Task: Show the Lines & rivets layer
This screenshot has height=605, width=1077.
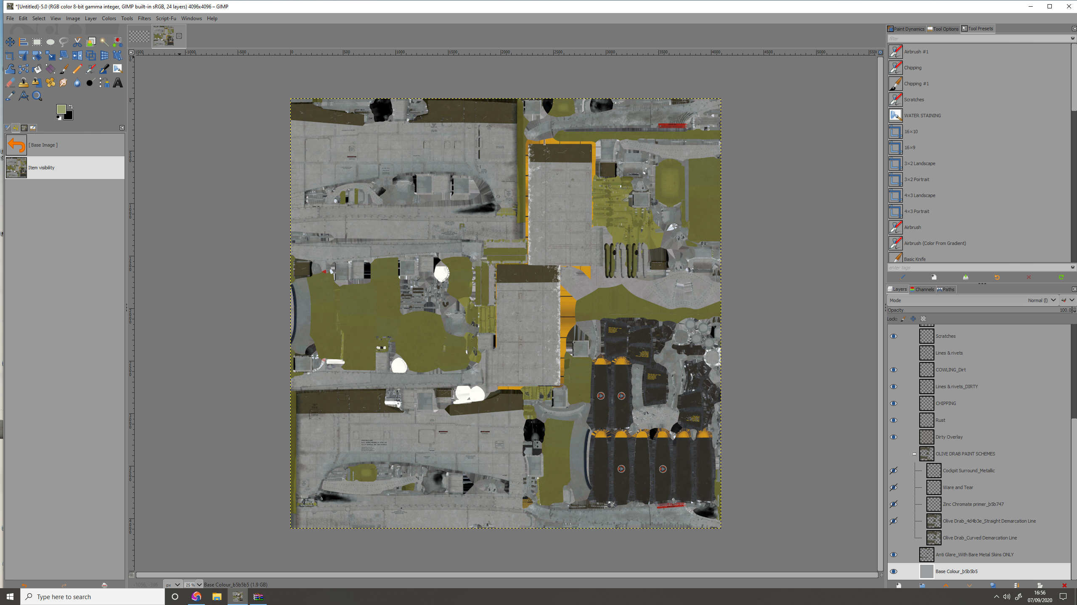Action: click(894, 353)
